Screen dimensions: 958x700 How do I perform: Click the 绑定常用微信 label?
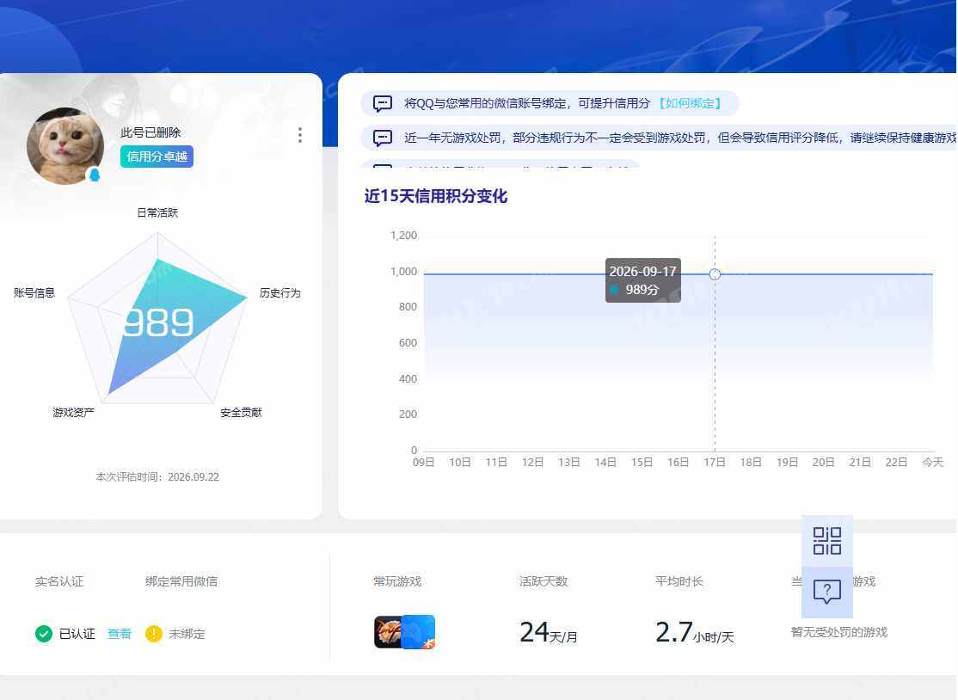[x=181, y=581]
